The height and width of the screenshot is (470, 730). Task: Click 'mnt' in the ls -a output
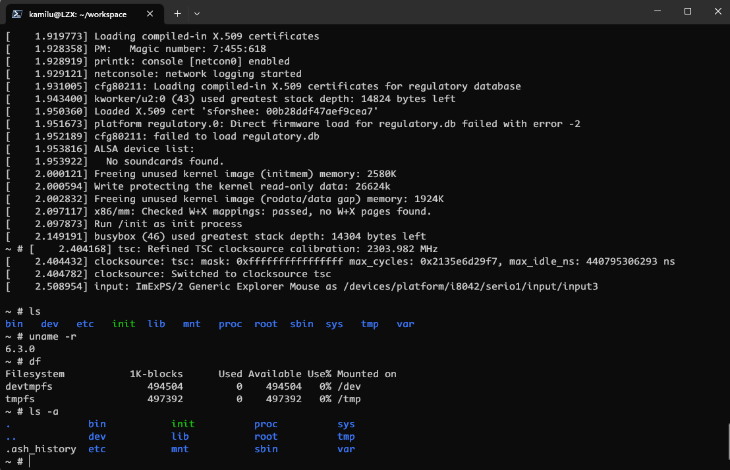(x=180, y=449)
